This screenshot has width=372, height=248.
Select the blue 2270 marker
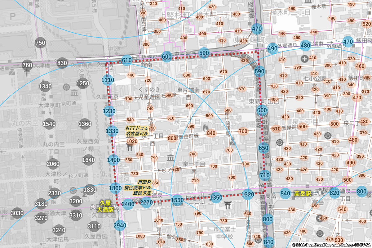(x=146, y=203)
